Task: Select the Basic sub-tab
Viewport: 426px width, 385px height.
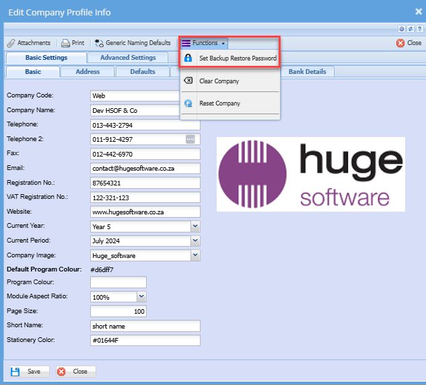Action: tap(33, 72)
